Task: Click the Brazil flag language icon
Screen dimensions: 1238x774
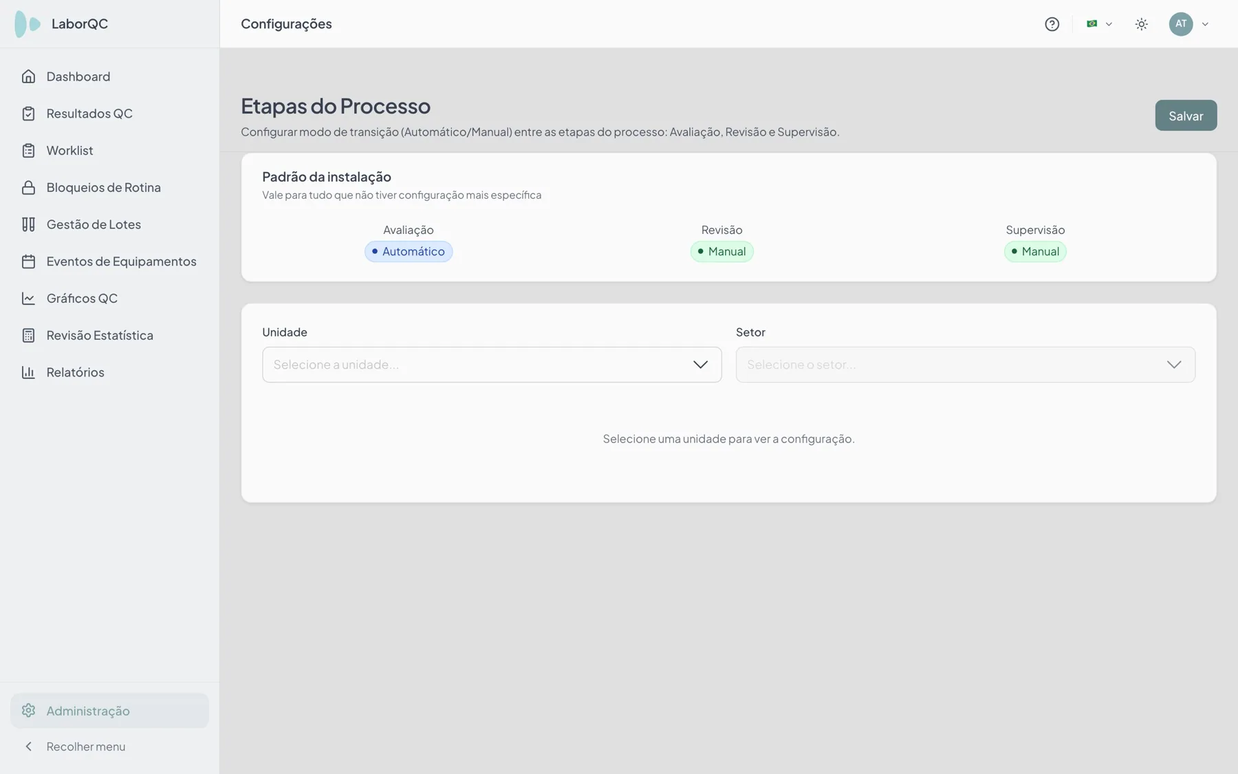Action: pyautogui.click(x=1092, y=23)
